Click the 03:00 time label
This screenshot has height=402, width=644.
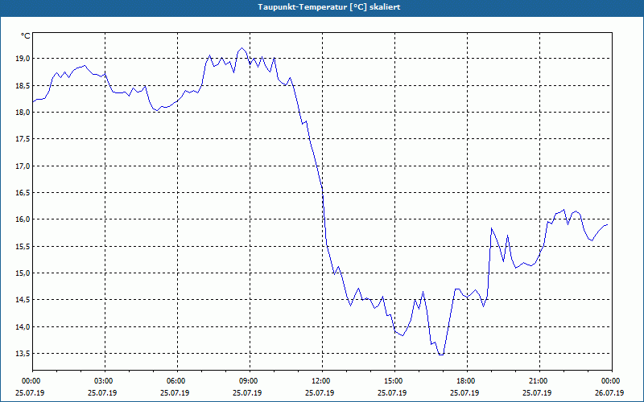point(105,381)
